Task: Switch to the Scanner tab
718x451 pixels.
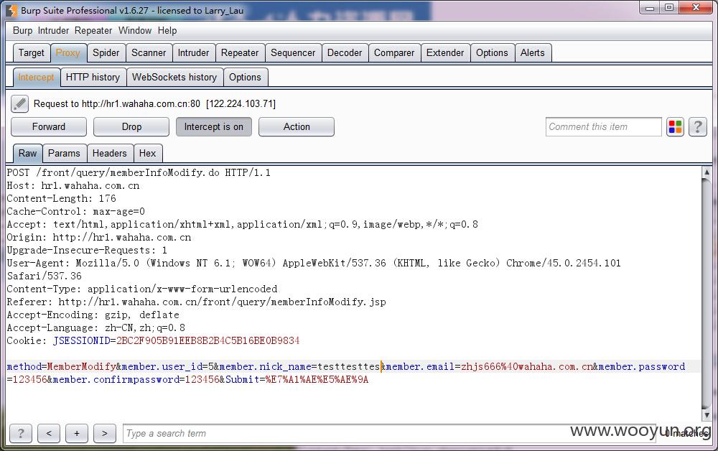Action: pos(149,52)
